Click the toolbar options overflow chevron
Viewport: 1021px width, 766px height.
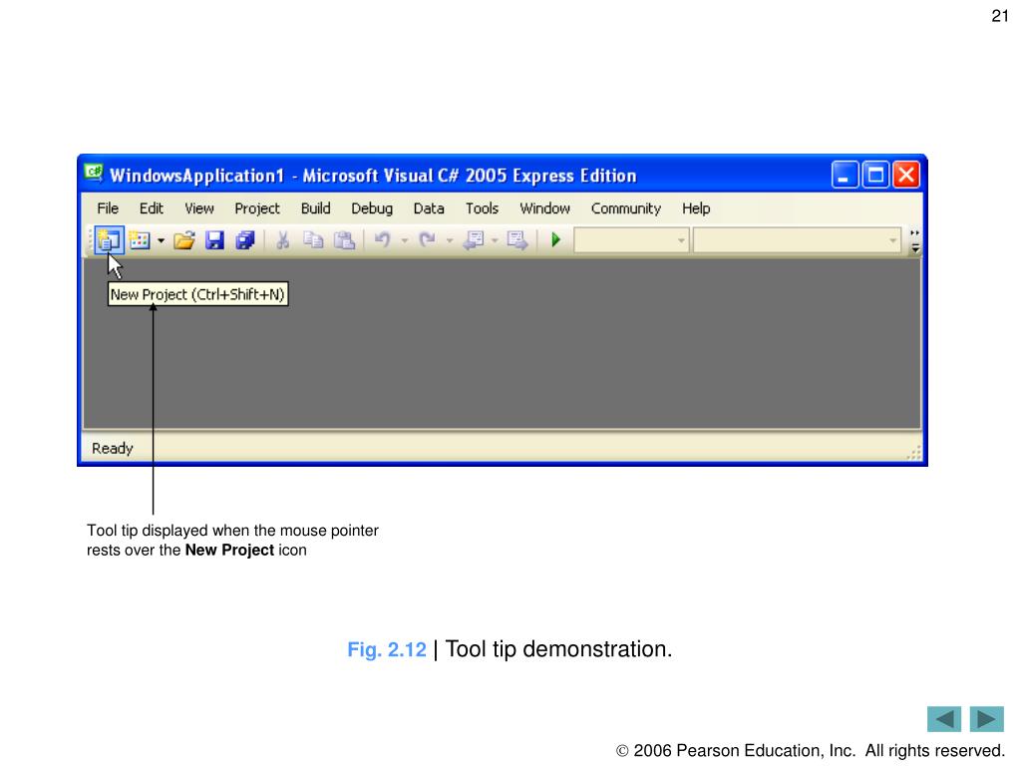click(x=915, y=240)
